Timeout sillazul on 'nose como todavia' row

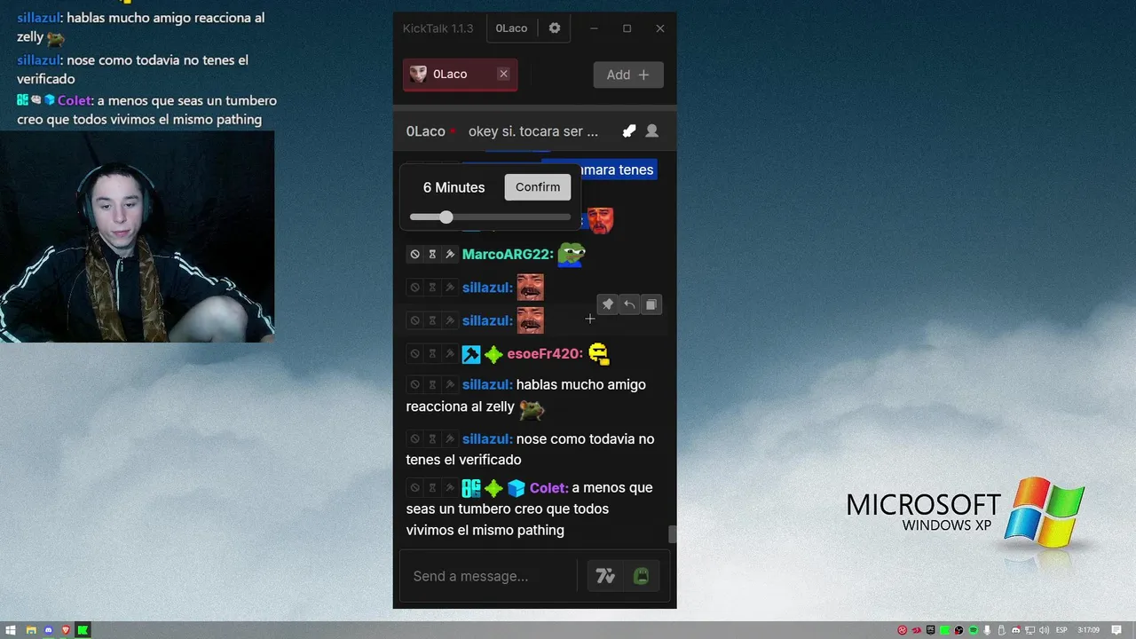coord(432,439)
